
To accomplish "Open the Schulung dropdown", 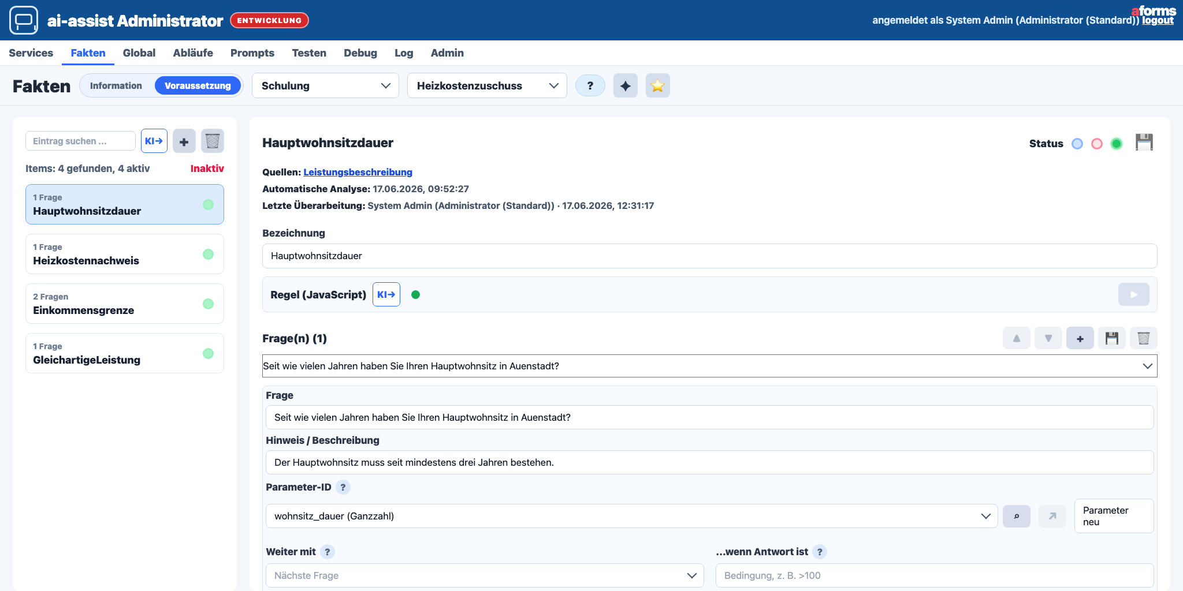I will [325, 85].
